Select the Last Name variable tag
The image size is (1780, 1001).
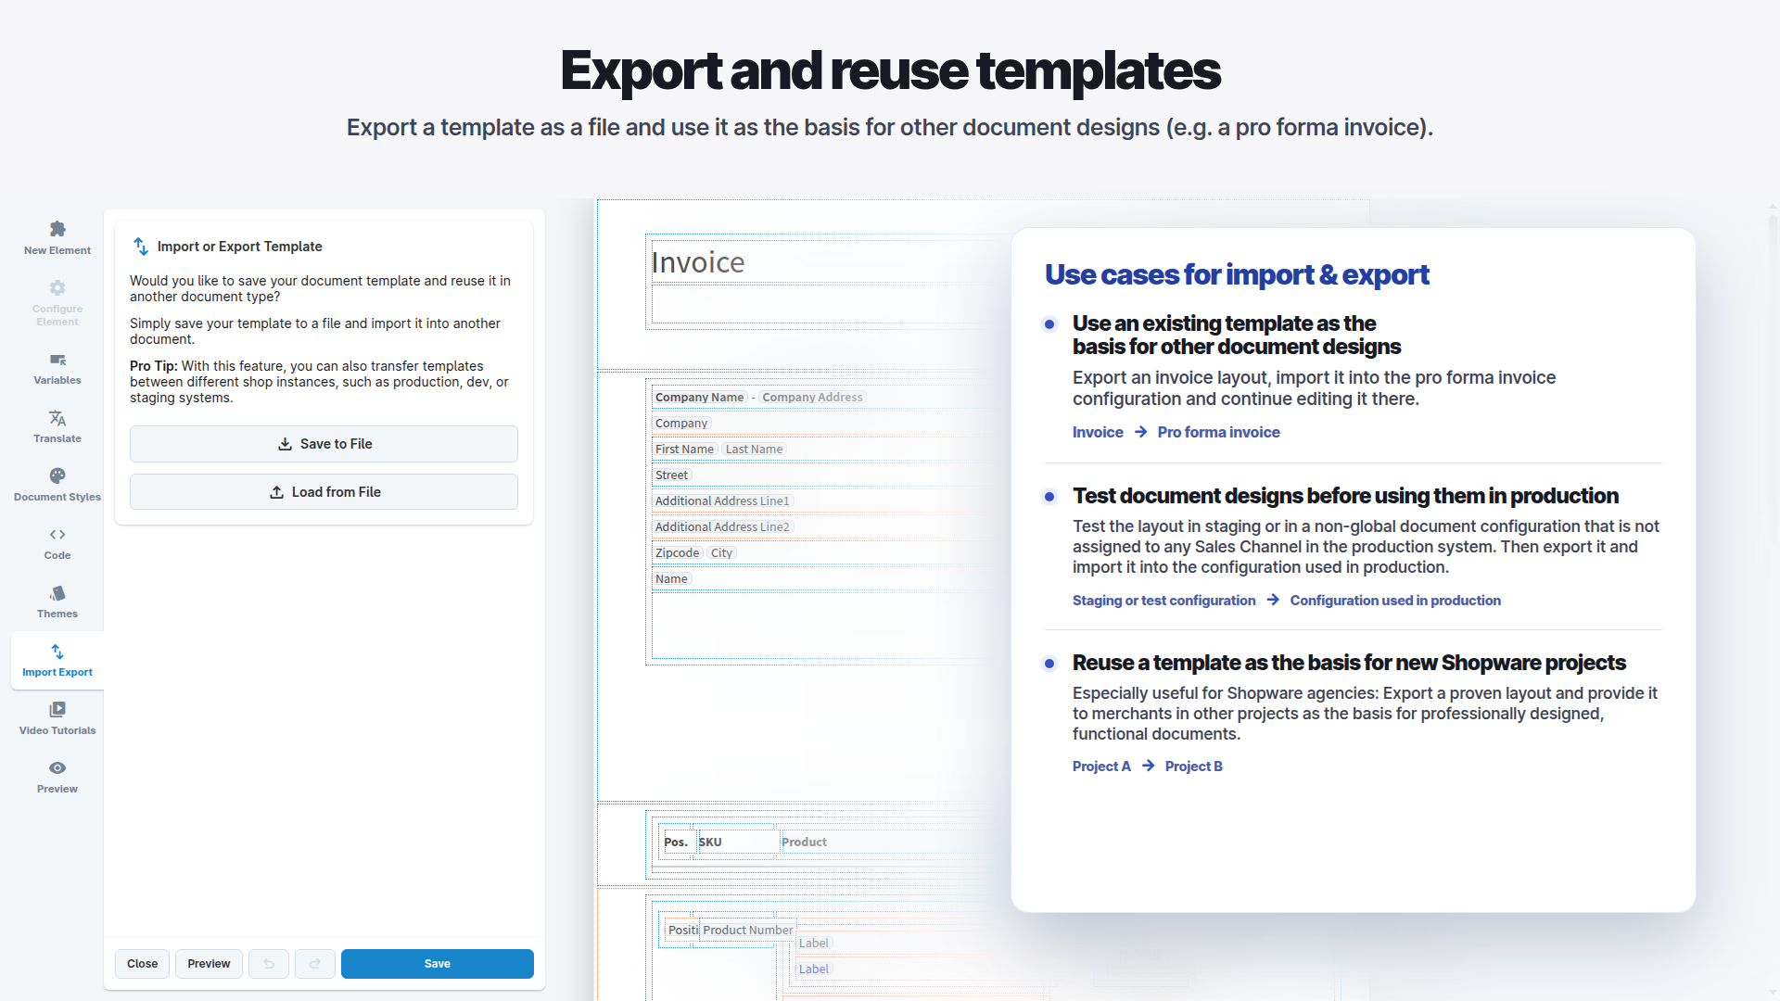754,449
